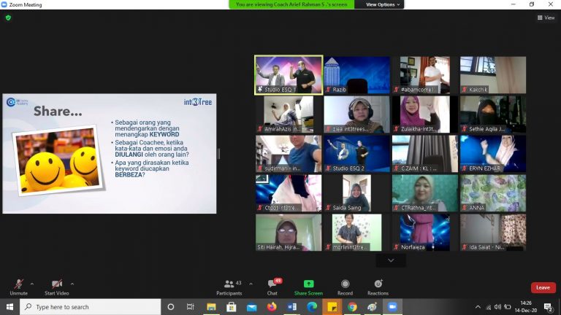Screen dimensions: 561x315
Task: Expand the arrow next to Participants
Action: 251,283
